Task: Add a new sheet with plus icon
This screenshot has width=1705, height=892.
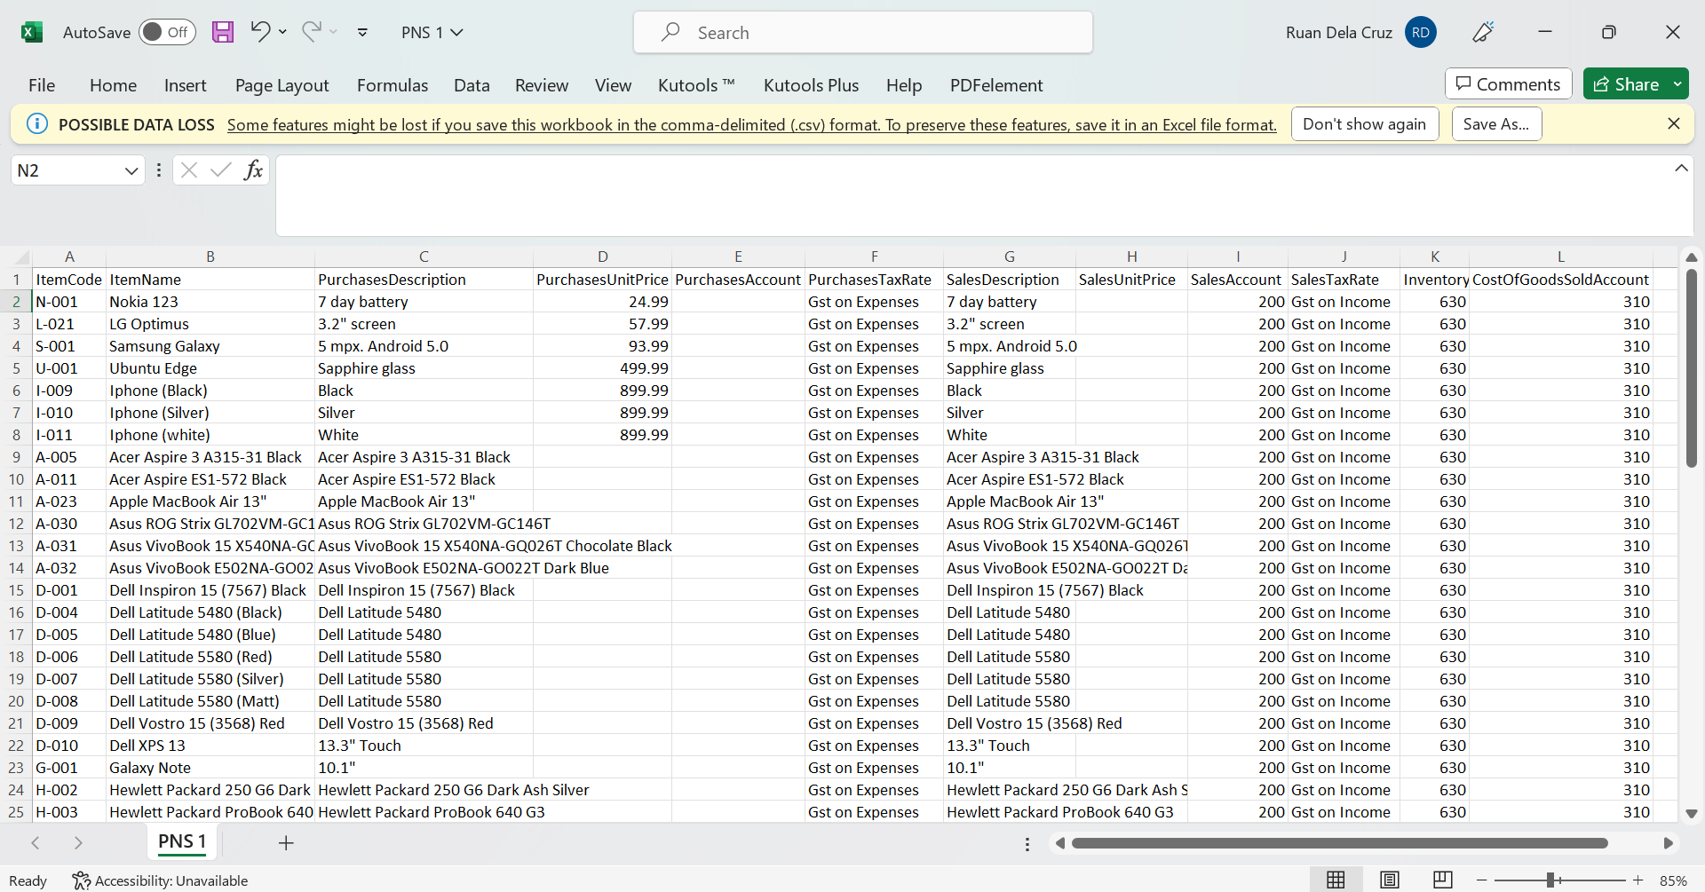Action: (286, 843)
